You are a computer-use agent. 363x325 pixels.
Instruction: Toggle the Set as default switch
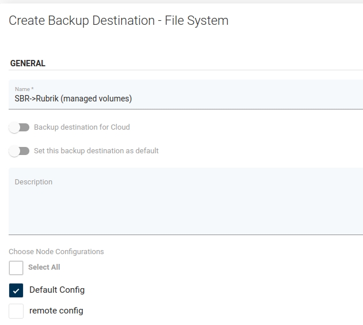[19, 151]
